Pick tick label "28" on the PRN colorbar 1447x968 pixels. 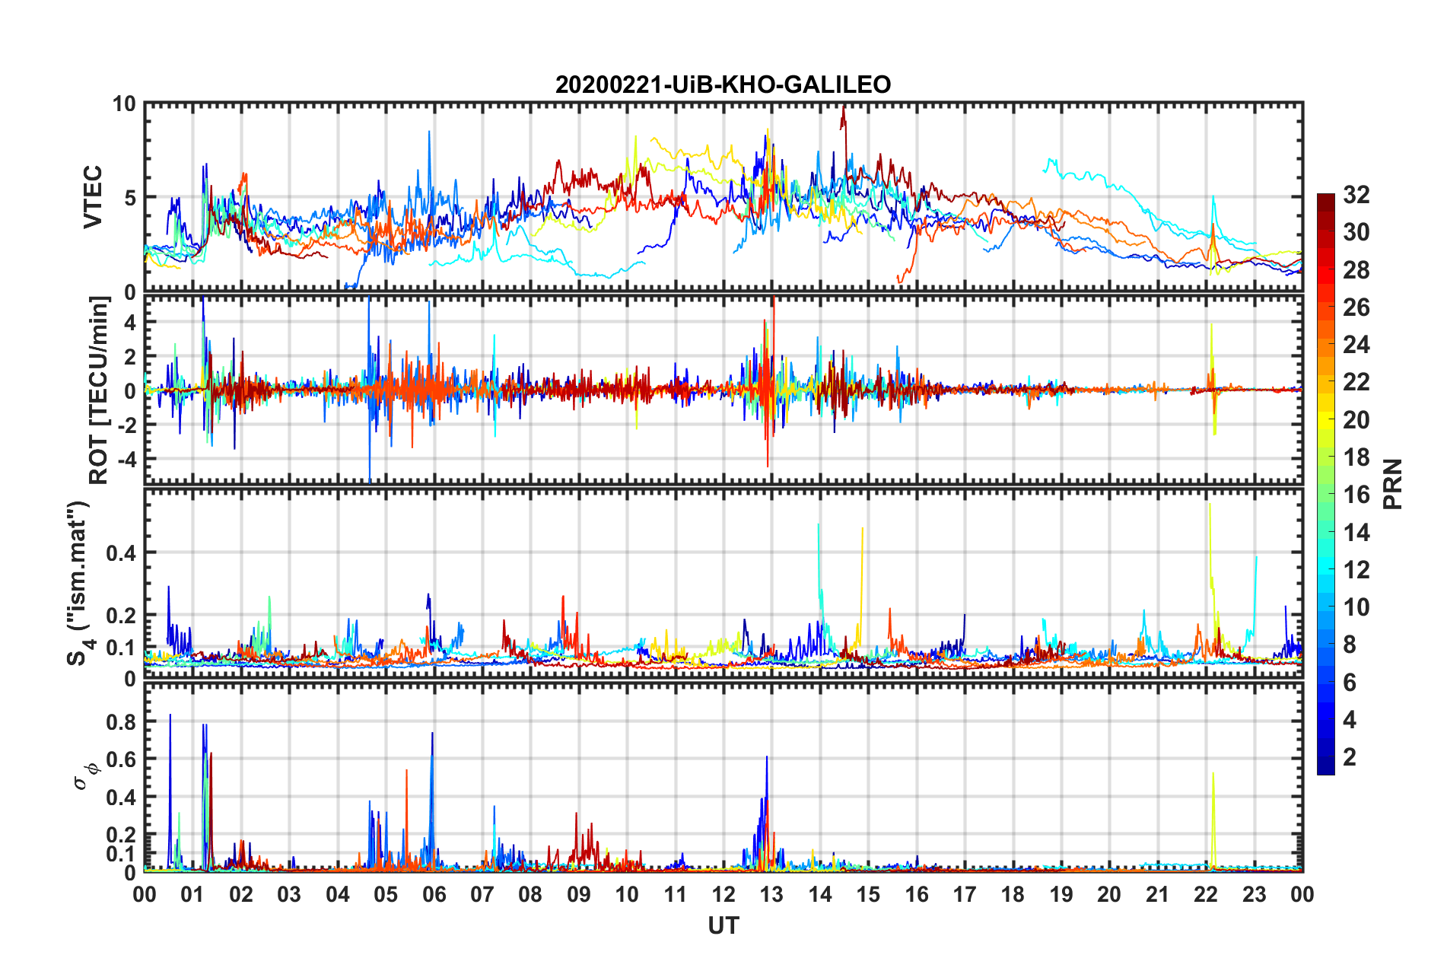coord(1356,270)
